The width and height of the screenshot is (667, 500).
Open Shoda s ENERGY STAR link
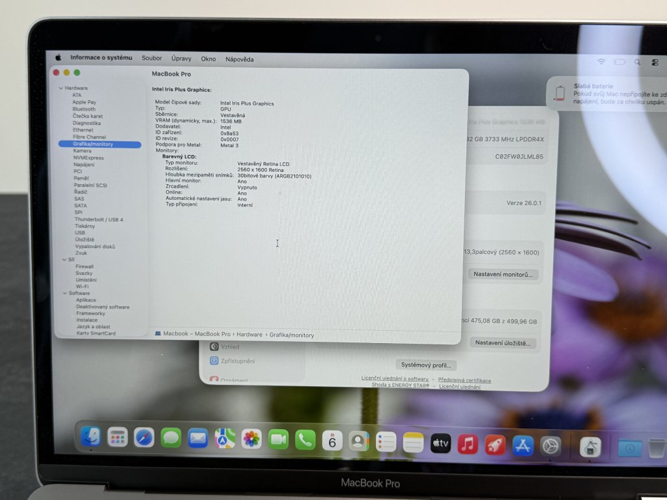pos(401,385)
